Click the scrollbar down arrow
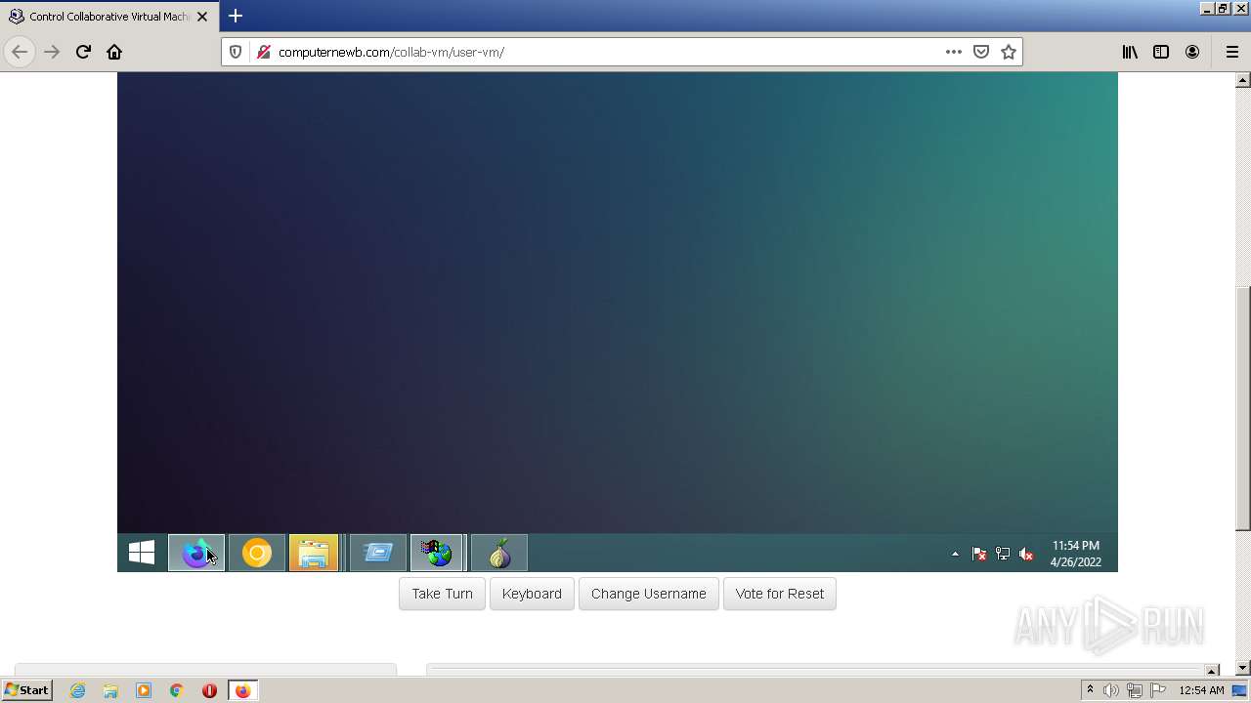The width and height of the screenshot is (1251, 703). 1243,668
